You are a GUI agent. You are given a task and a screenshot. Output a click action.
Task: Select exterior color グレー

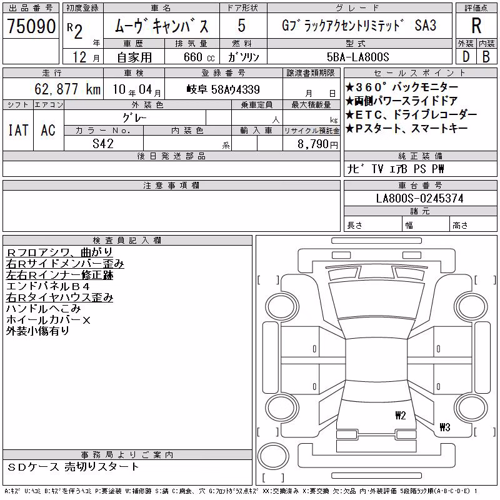pos(134,118)
